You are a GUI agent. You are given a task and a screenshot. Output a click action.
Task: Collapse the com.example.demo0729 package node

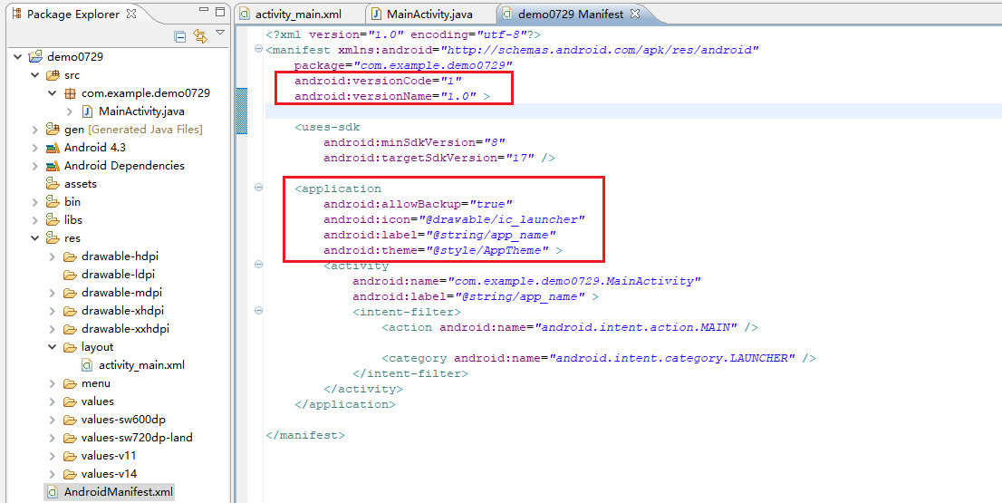coord(53,93)
